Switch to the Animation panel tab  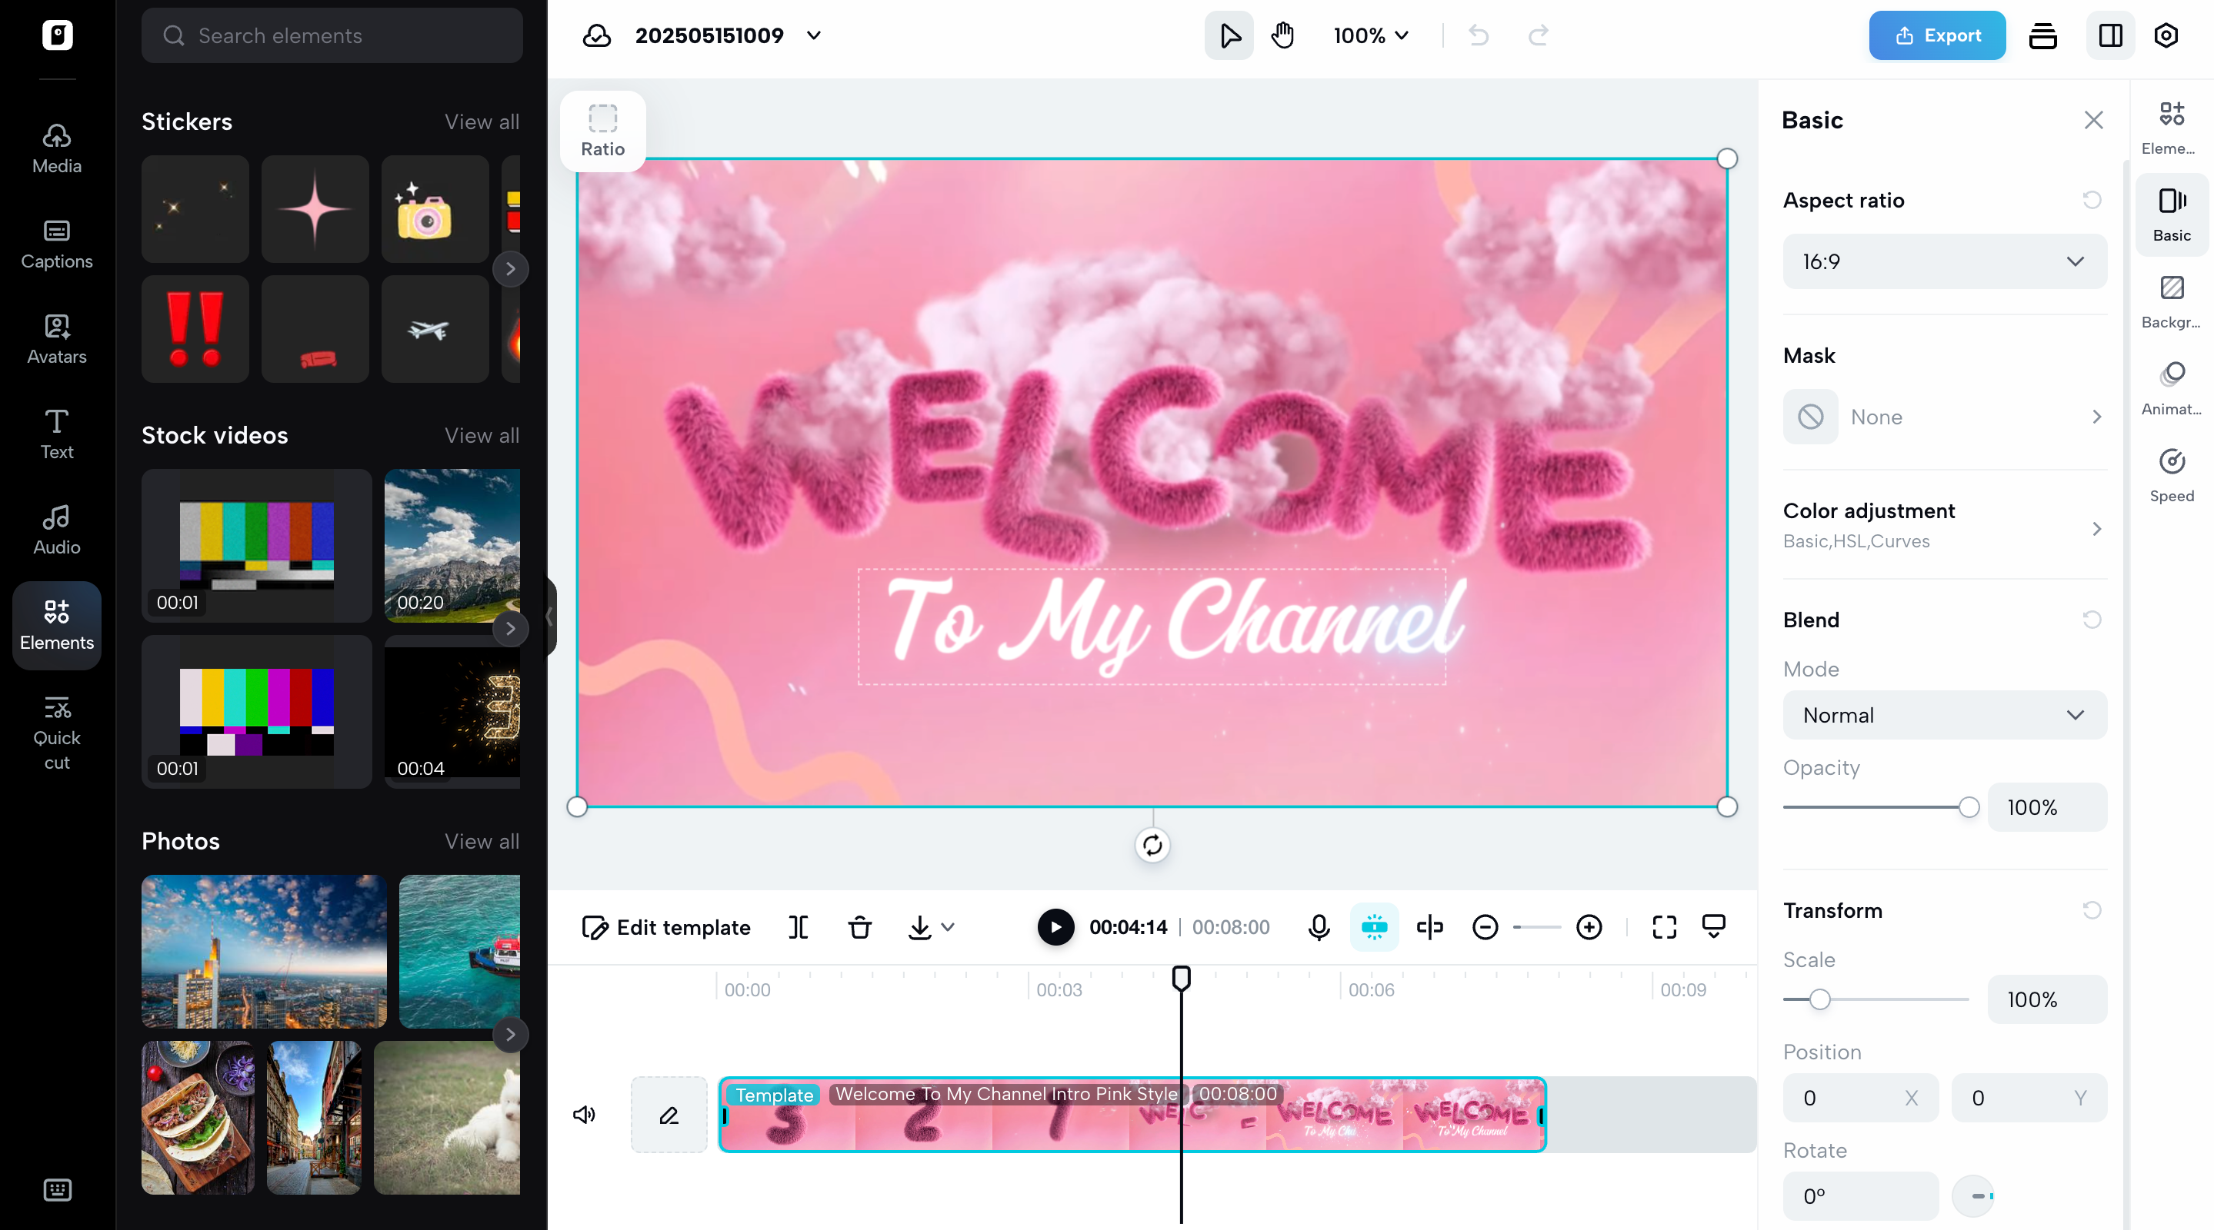pos(2171,387)
